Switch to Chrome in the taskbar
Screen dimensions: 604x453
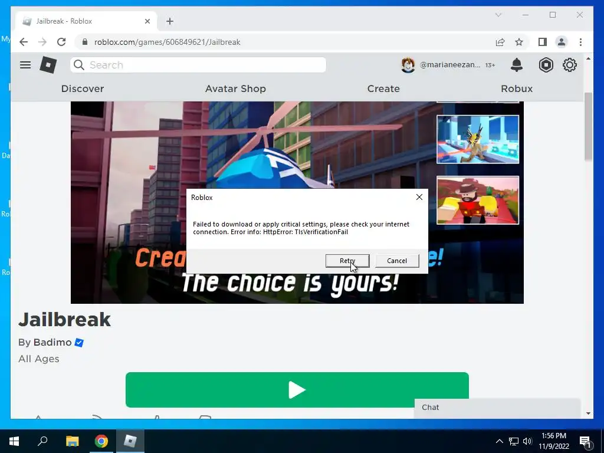point(101,441)
